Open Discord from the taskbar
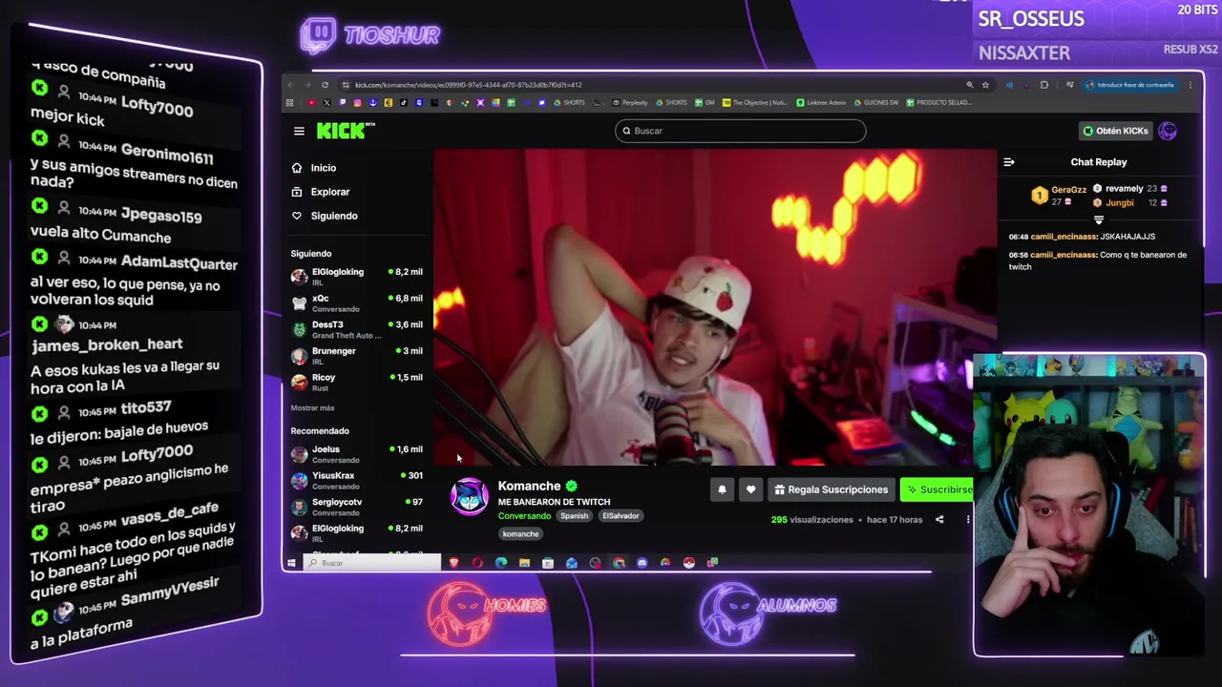The height and width of the screenshot is (687, 1222). (x=642, y=563)
